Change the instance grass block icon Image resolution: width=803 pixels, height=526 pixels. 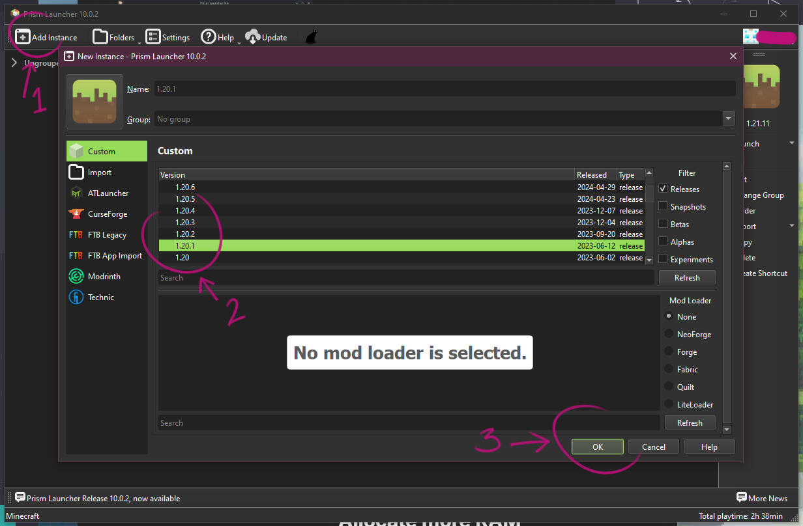tap(95, 102)
